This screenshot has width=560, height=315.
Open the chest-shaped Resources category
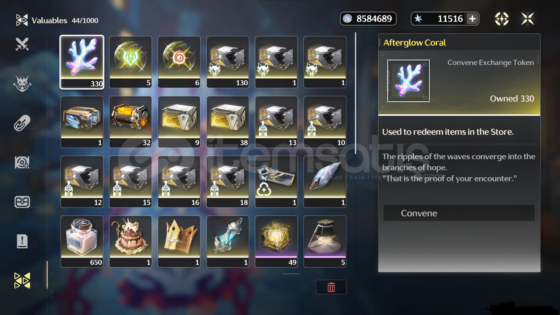[x=22, y=202]
